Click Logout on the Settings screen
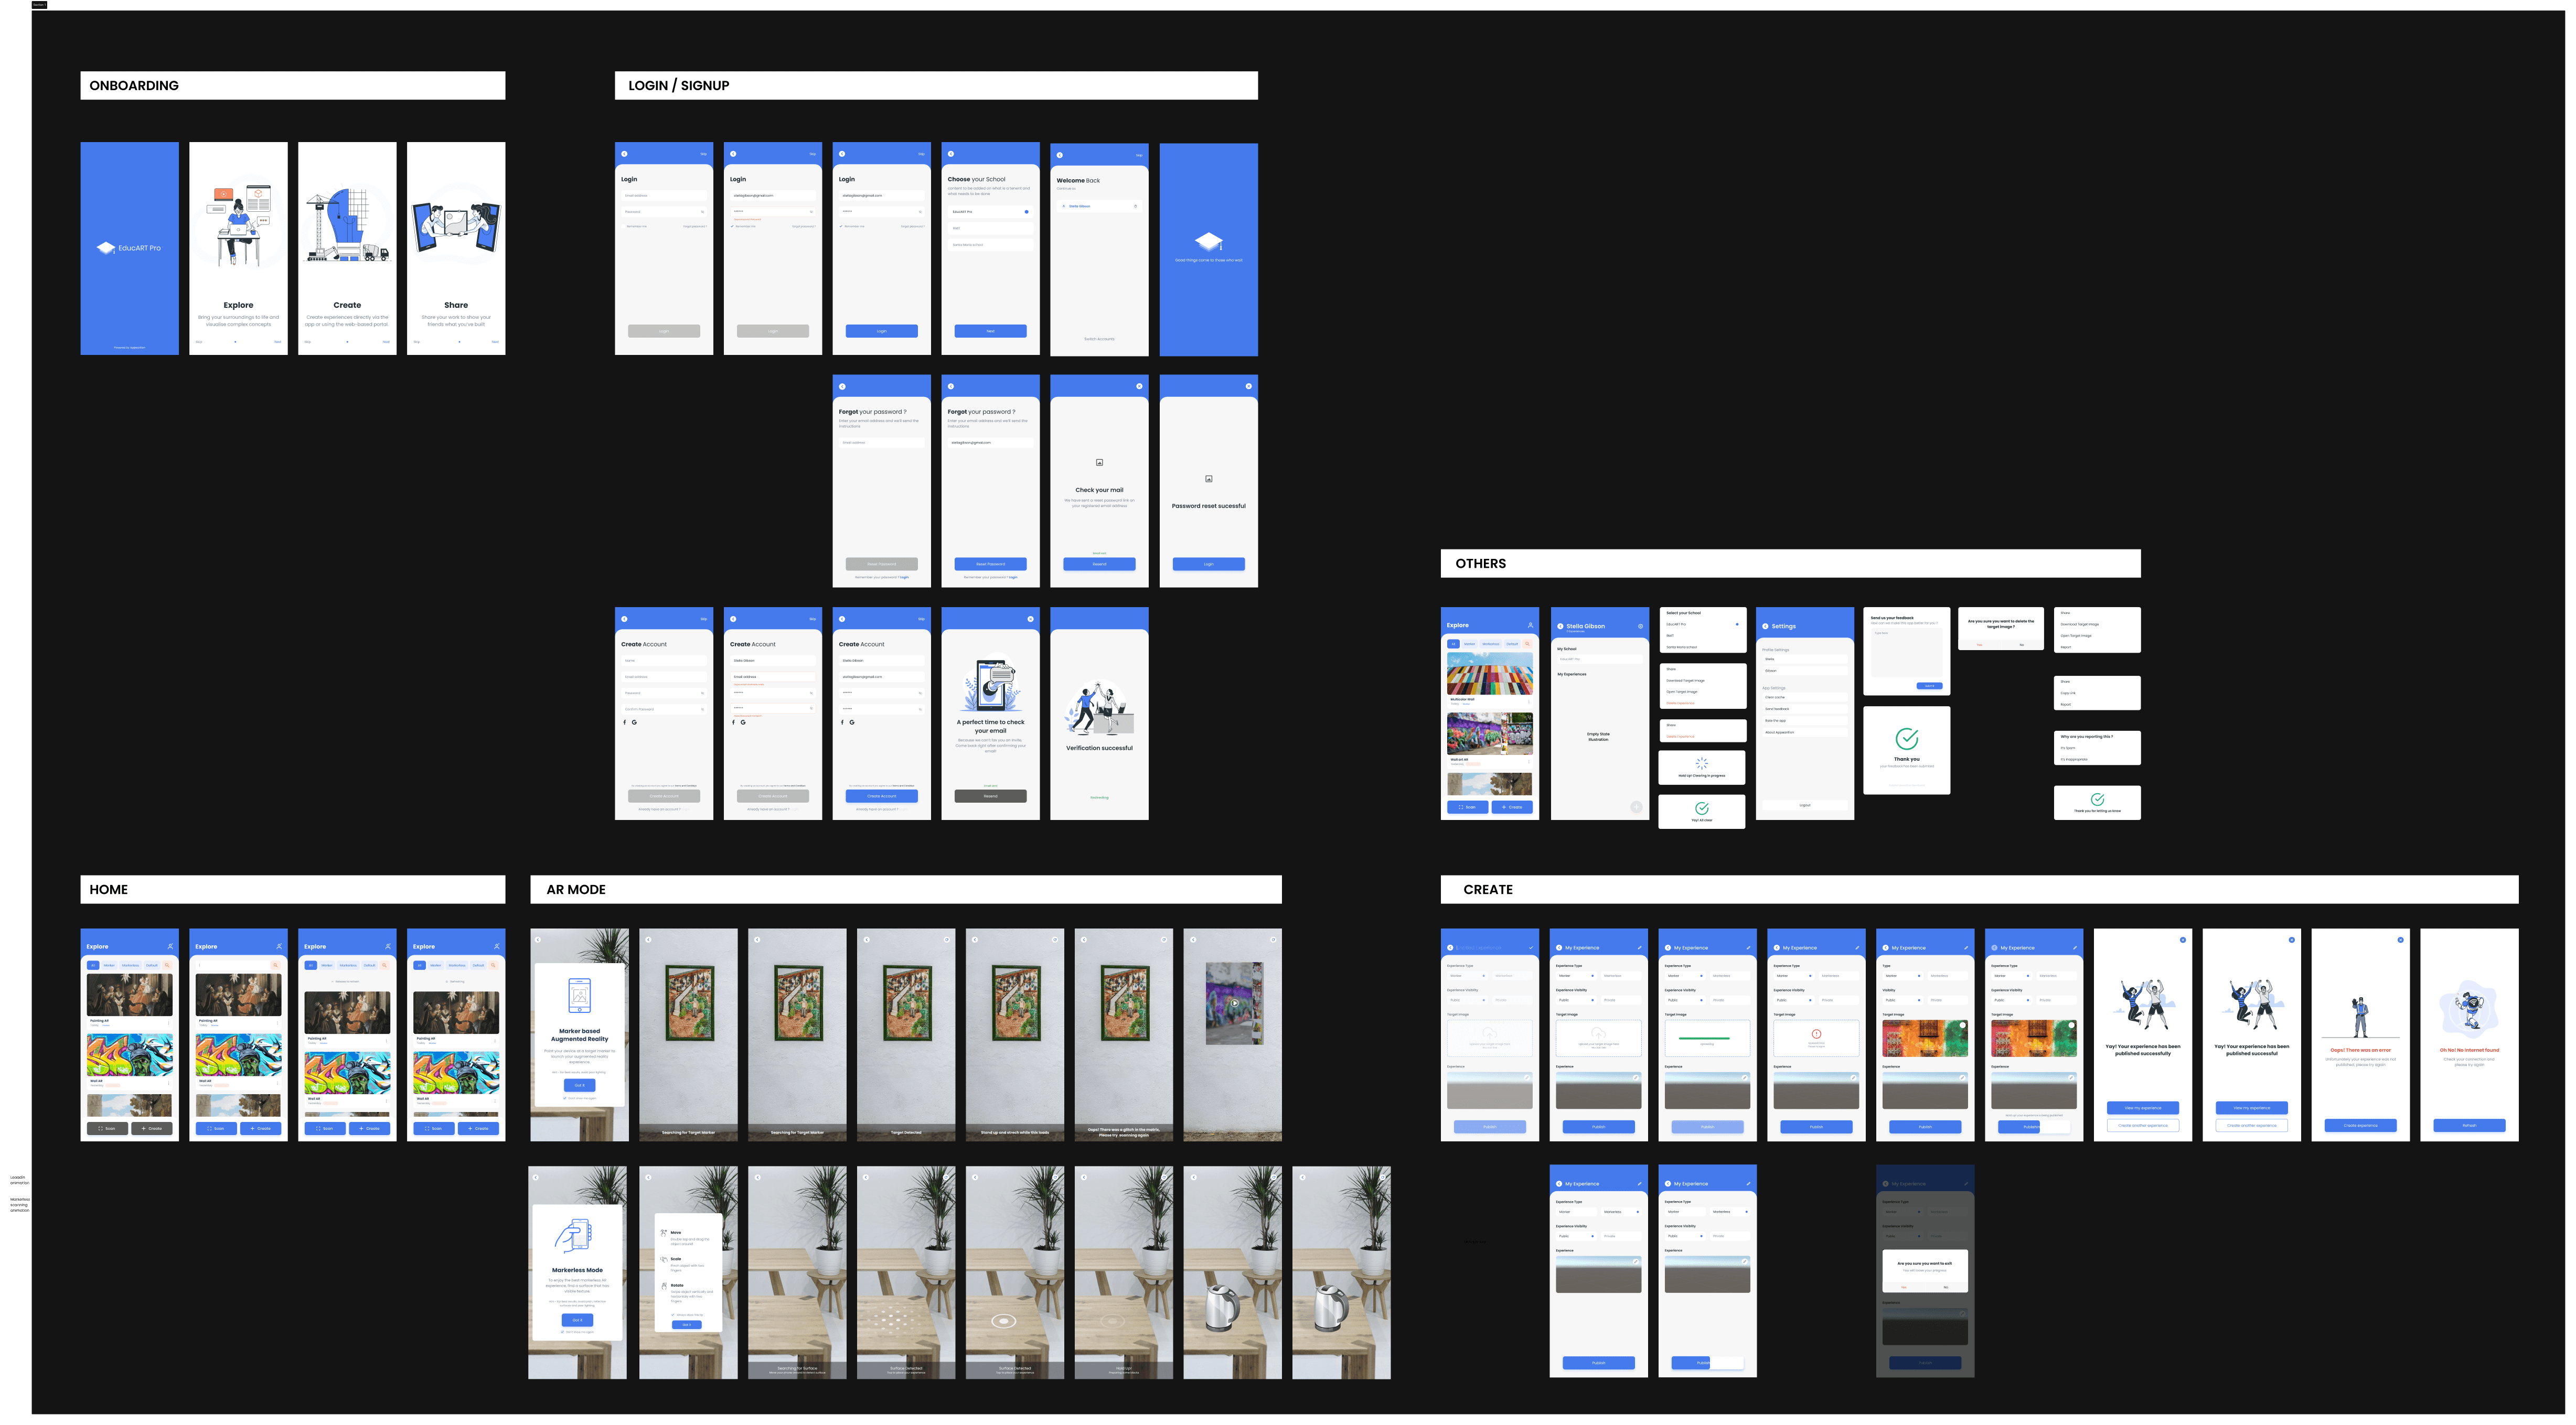2576x1425 pixels. tap(1804, 805)
